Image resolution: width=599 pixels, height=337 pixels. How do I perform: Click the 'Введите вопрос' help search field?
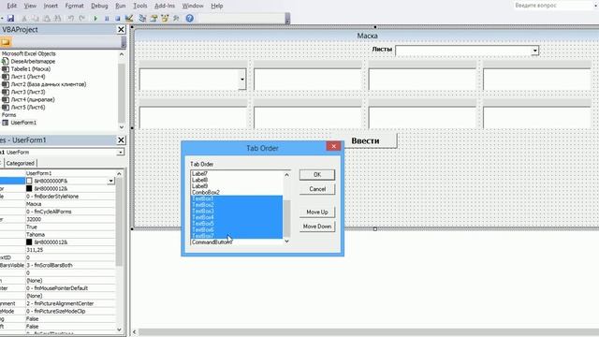click(554, 6)
